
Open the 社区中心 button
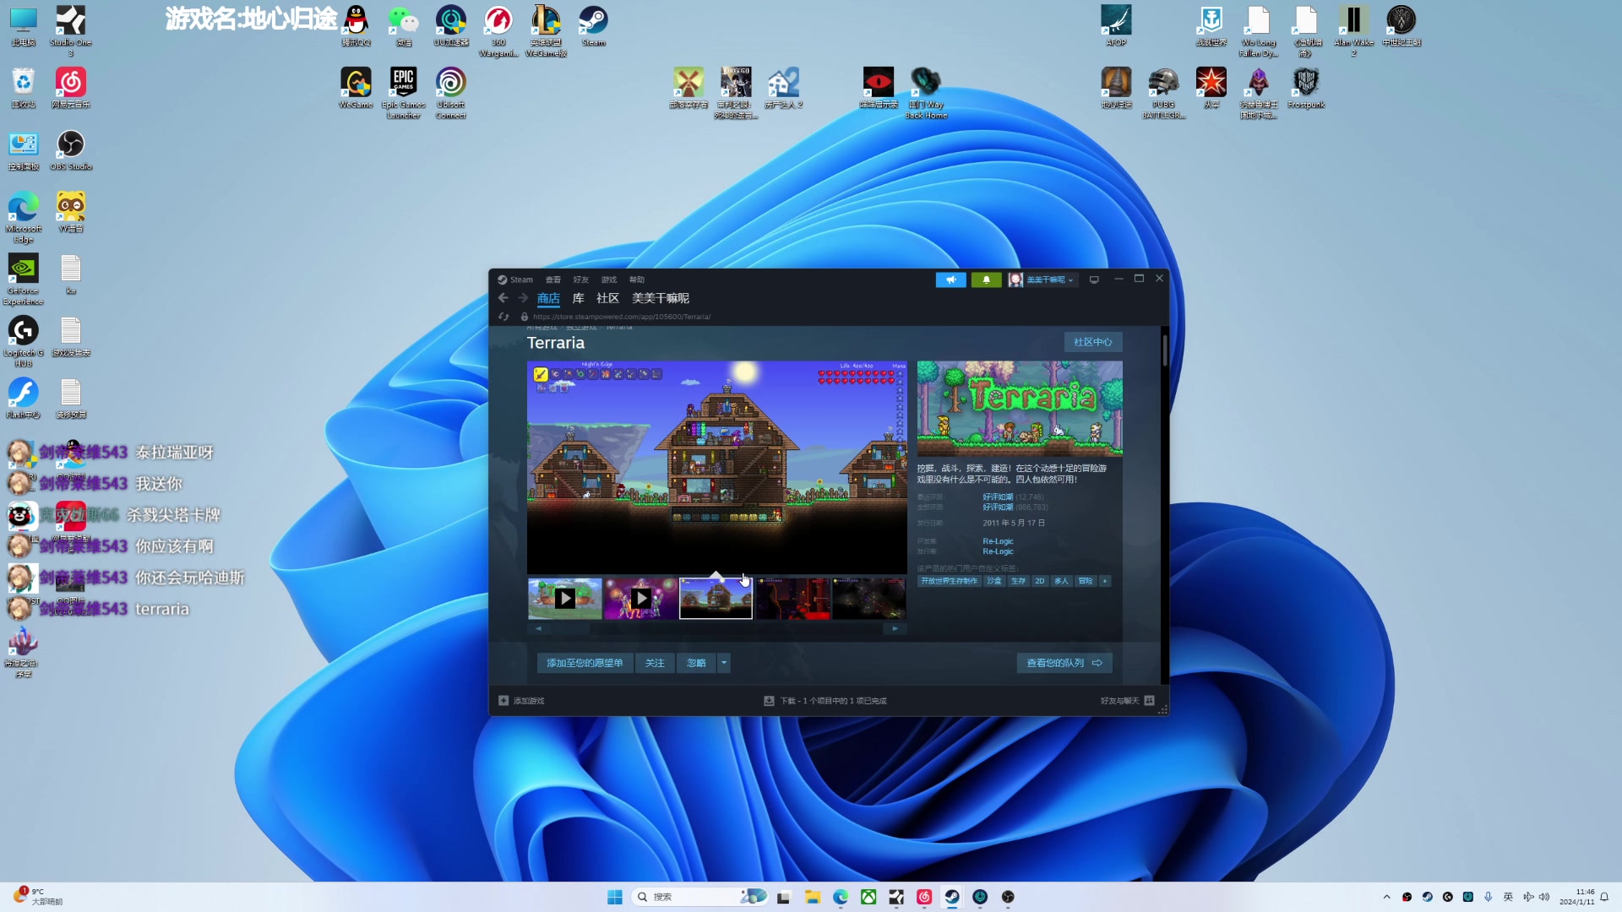pyautogui.click(x=1092, y=342)
